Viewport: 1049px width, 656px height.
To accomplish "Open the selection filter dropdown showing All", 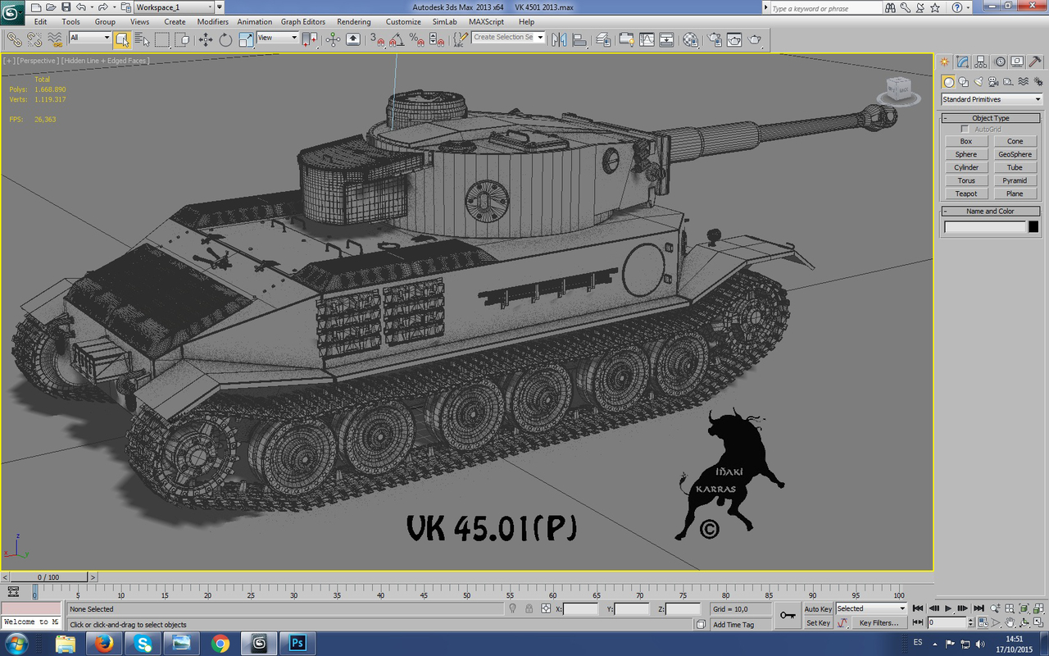I will click(x=90, y=38).
